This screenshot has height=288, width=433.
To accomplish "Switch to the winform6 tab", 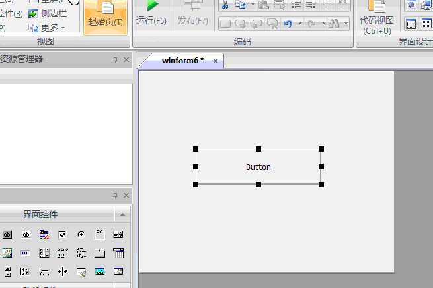I will point(182,61).
